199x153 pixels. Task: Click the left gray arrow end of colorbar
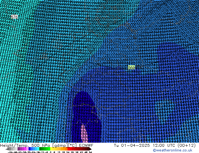click(x=7, y=149)
